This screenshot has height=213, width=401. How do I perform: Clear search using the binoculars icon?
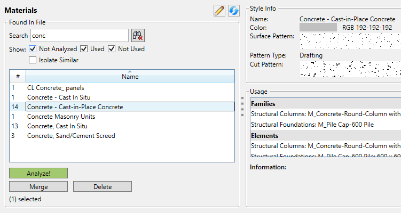tap(138, 36)
